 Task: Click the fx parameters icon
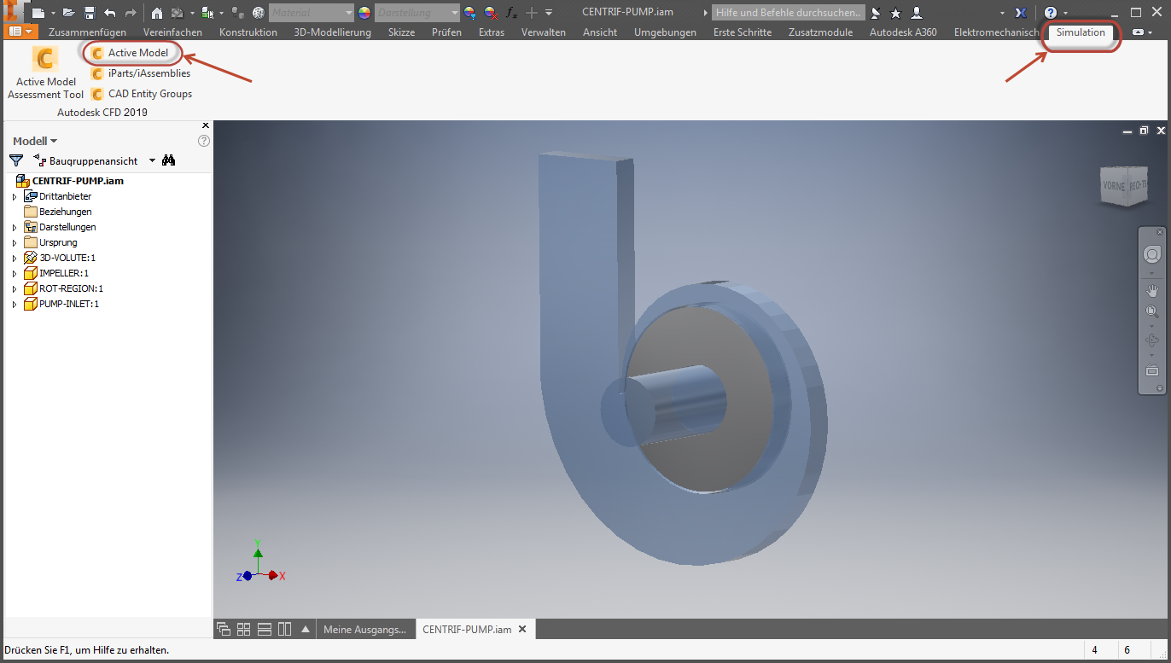click(x=511, y=13)
